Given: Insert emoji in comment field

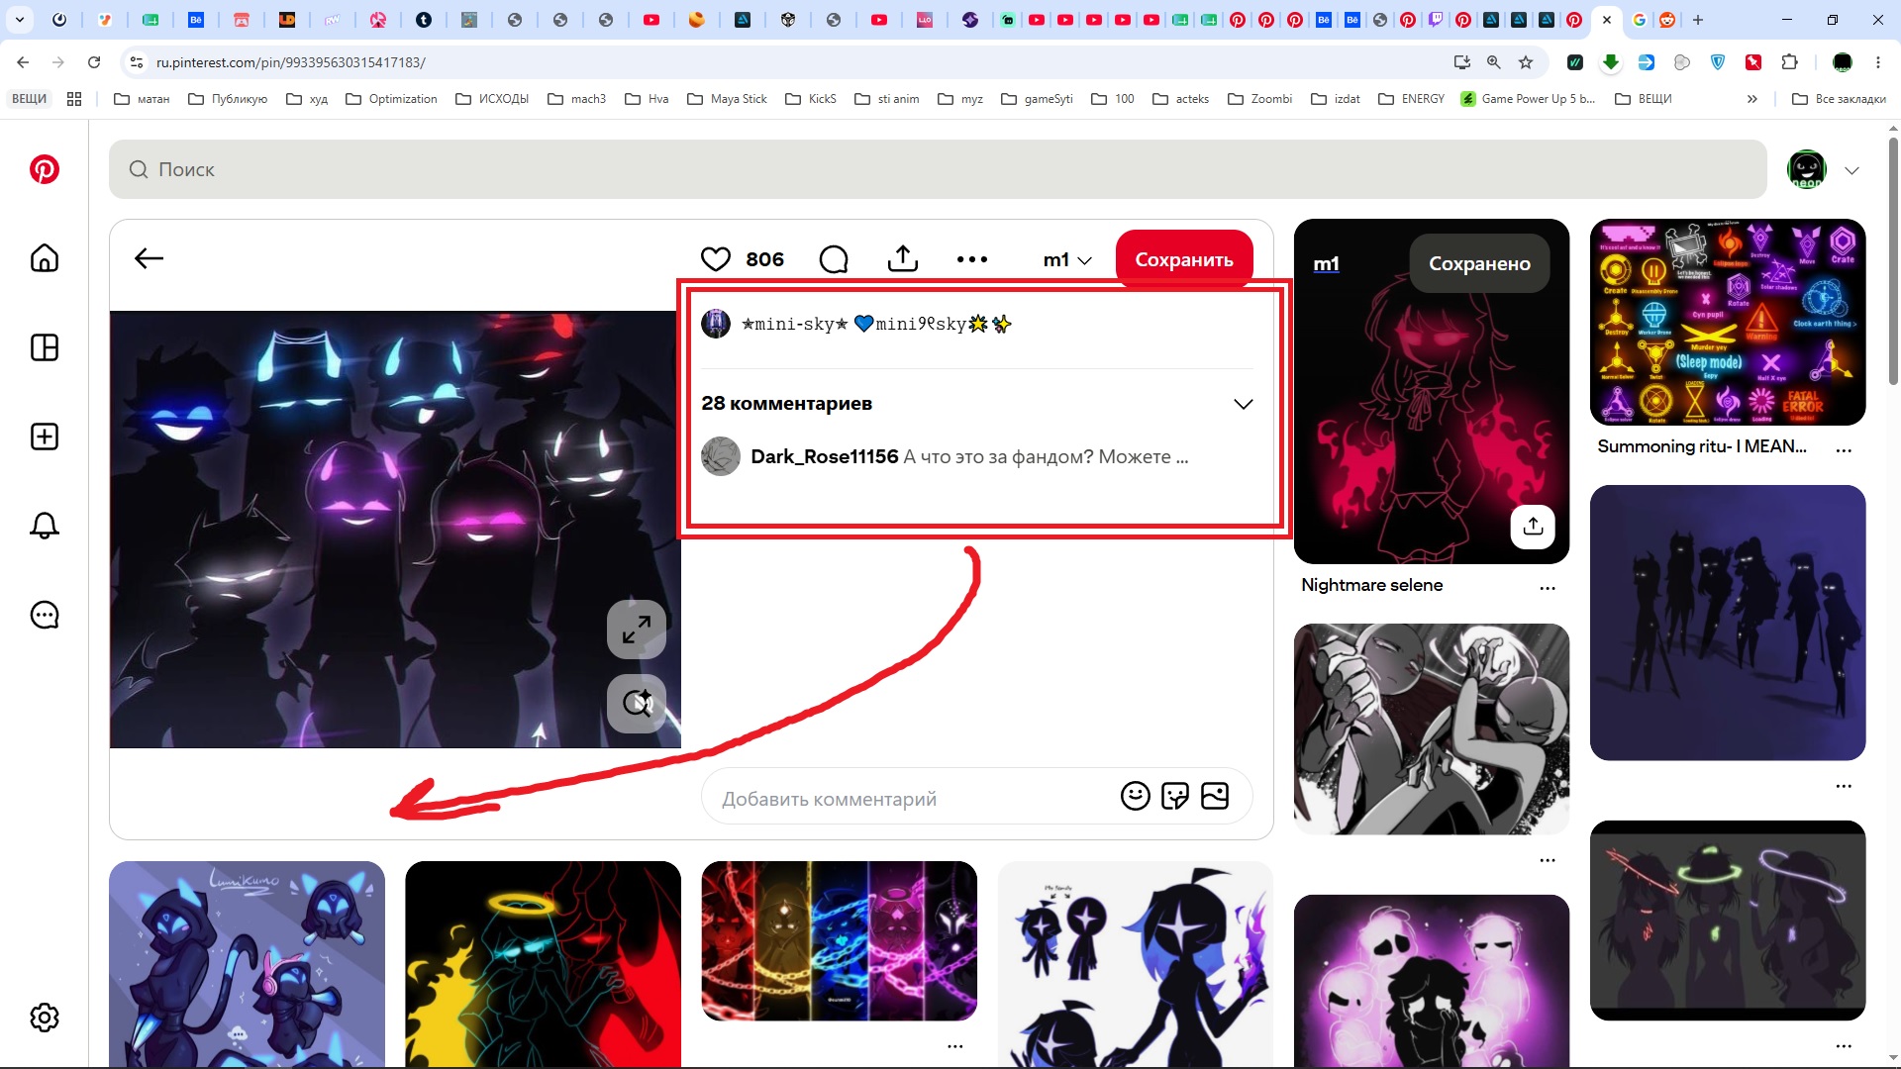Looking at the screenshot, I should coord(1136,796).
